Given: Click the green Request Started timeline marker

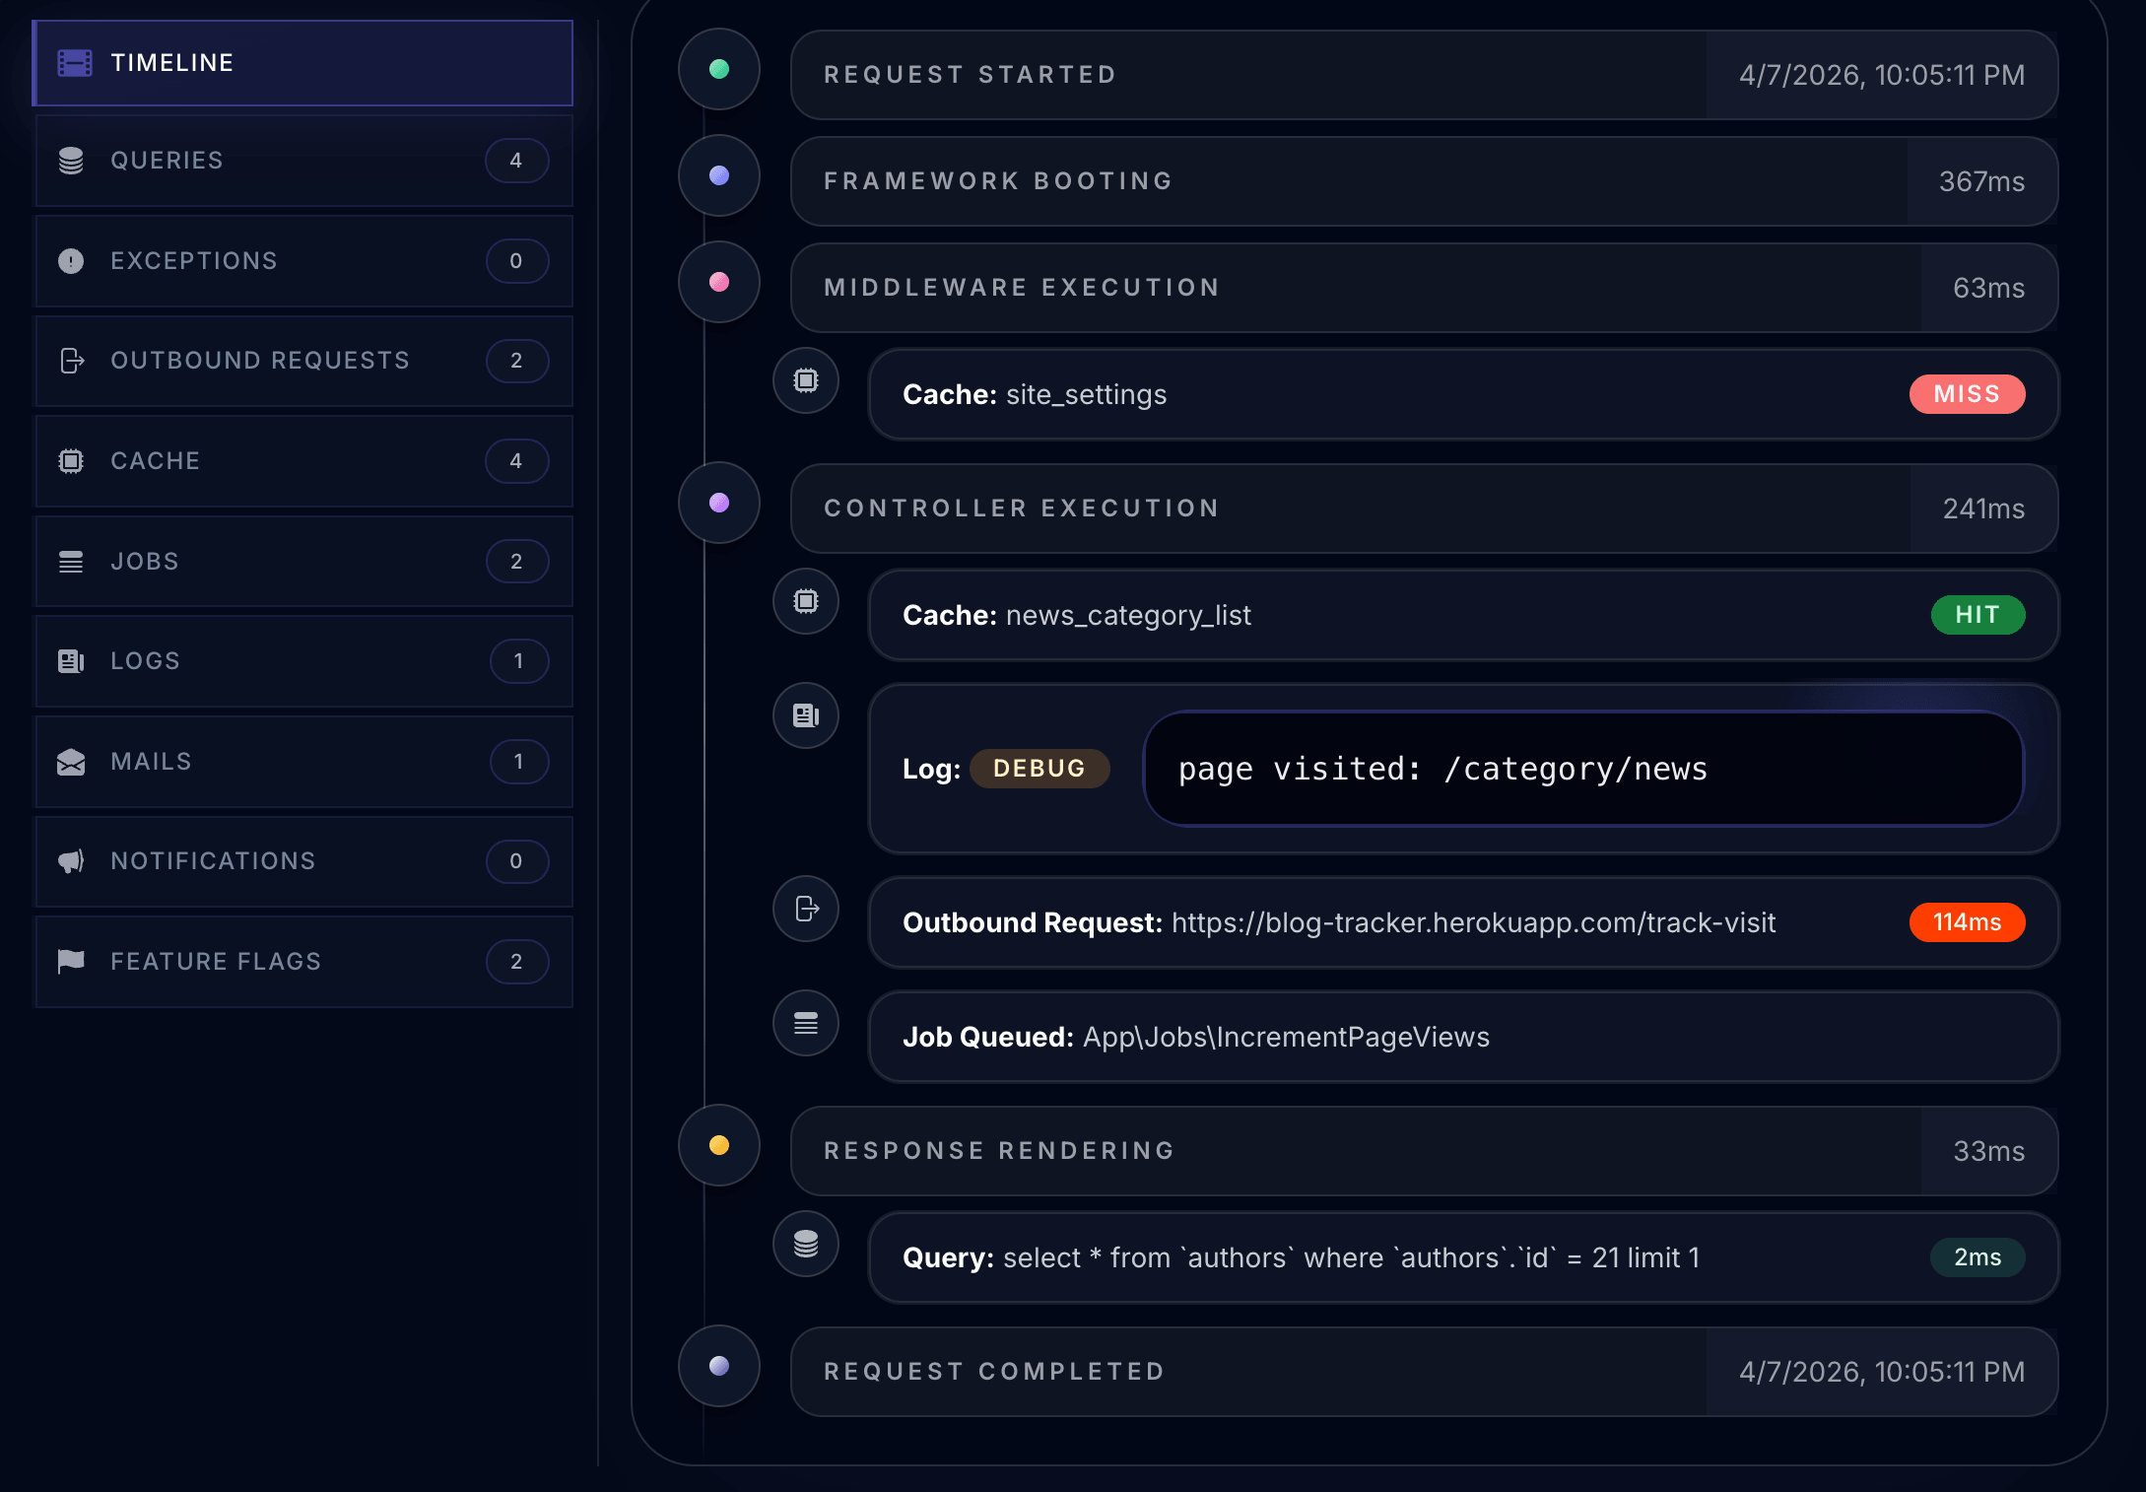Looking at the screenshot, I should 719,69.
